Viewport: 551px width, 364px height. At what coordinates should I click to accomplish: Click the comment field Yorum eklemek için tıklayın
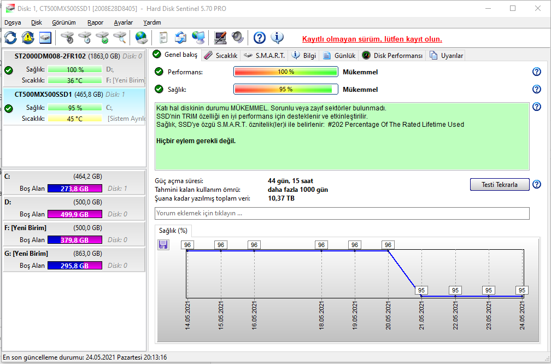(342, 213)
